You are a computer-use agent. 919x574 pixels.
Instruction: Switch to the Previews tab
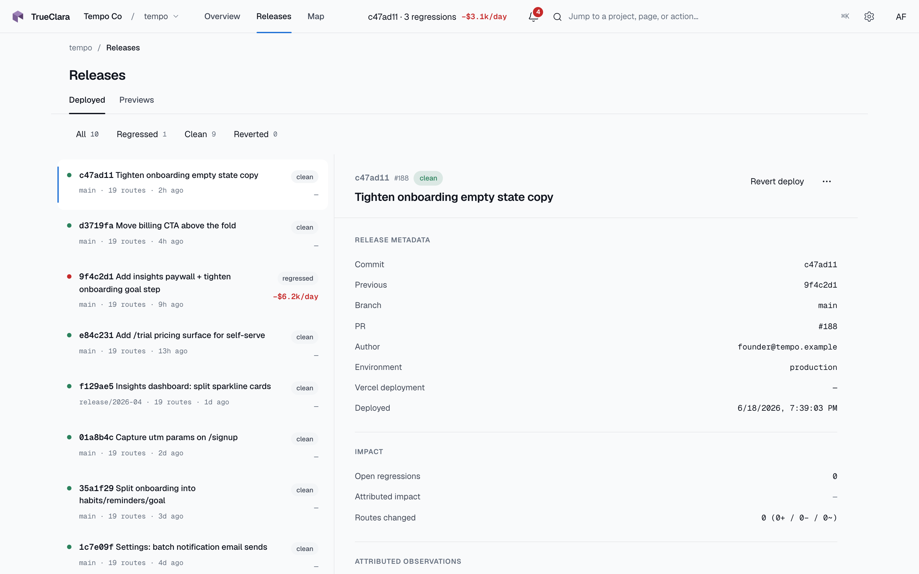click(136, 100)
